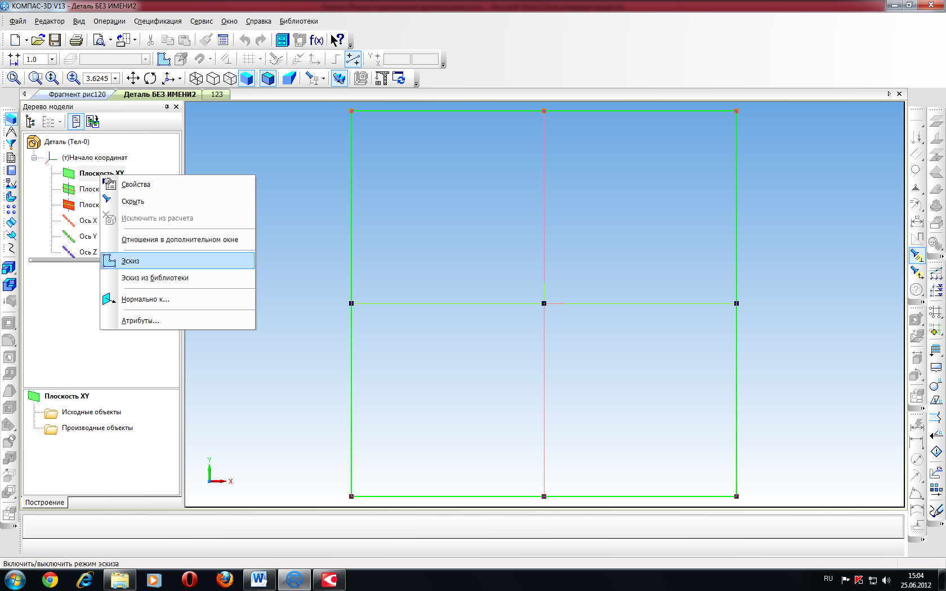946x591 pixels.
Task: Select Rotate view icon
Action: [150, 78]
